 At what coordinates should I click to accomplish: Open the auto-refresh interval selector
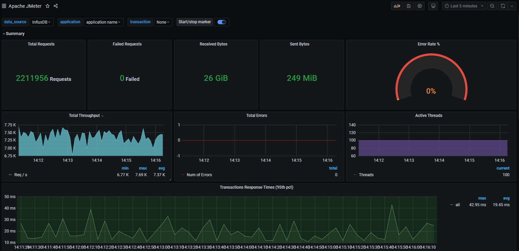(x=512, y=6)
